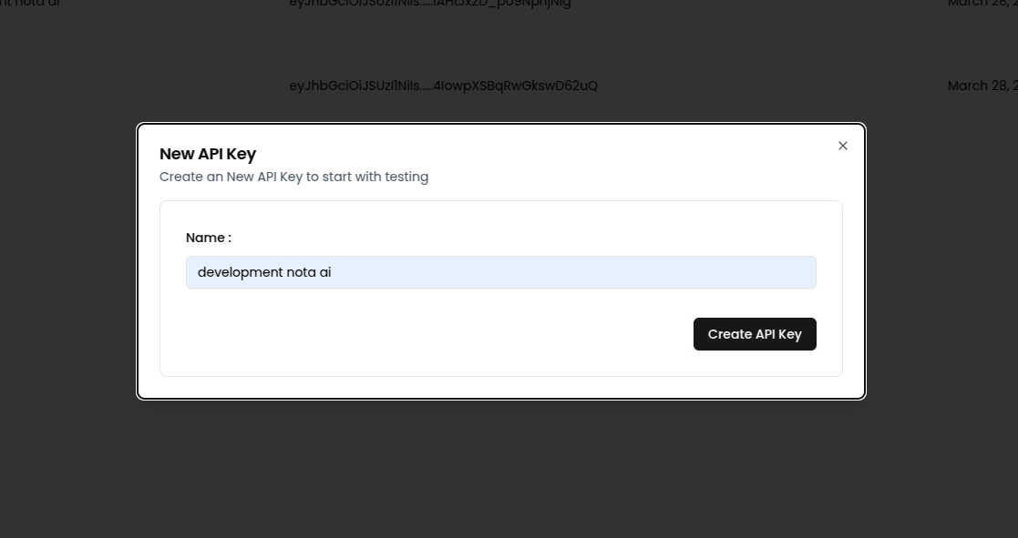Image resolution: width=1018 pixels, height=538 pixels.
Task: Click the New API Key dialog title
Action: pyautogui.click(x=208, y=154)
